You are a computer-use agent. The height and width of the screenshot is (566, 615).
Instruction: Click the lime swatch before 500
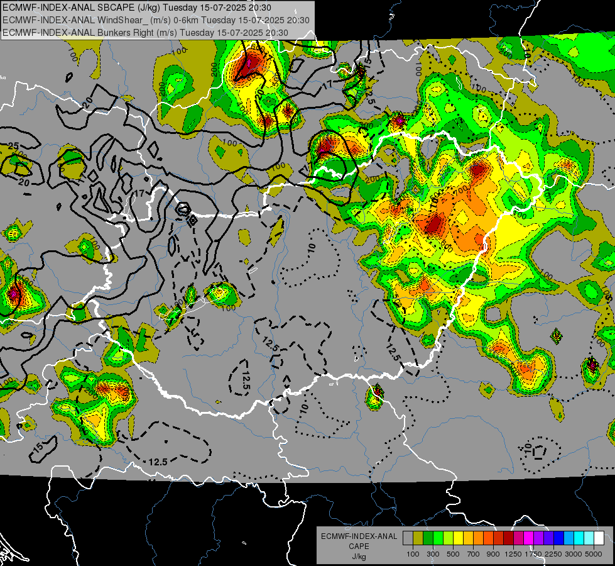[449, 538]
